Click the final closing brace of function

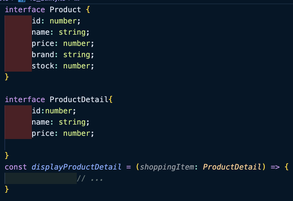(7, 189)
